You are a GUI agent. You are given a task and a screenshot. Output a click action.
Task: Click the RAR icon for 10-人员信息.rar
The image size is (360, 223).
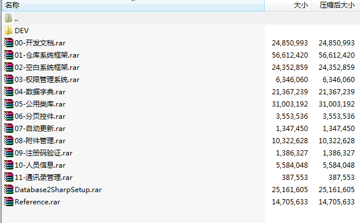coord(9,165)
